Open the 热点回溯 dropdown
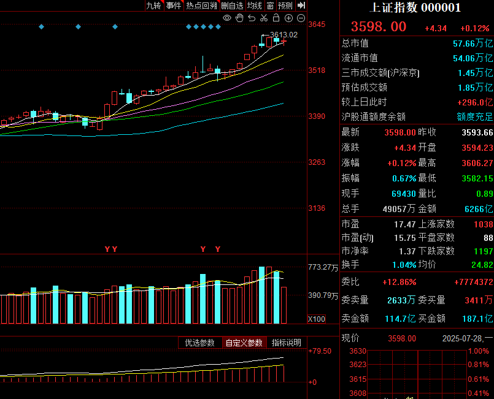Viewport: 494px width, 399px height. [201, 6]
